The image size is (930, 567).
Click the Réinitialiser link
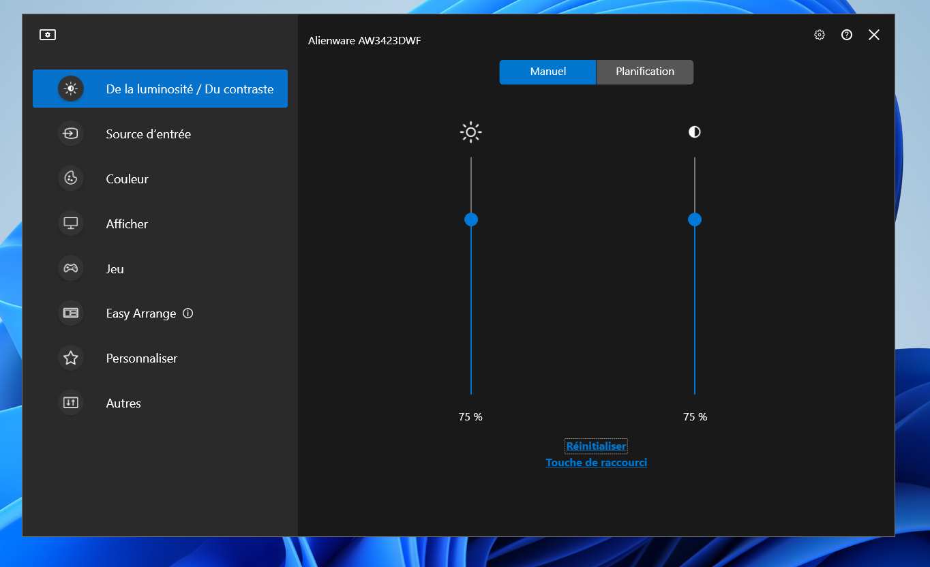coord(596,446)
